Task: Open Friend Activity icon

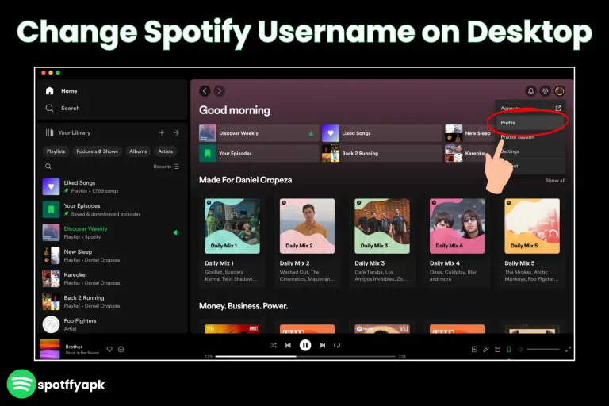Action: [x=545, y=91]
